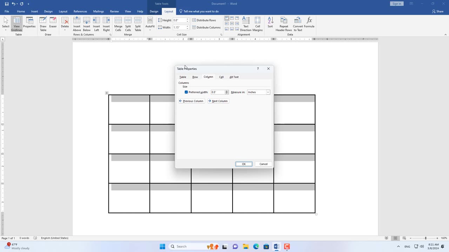Click Repeat Header Rows
The image size is (449, 252).
coord(284,24)
